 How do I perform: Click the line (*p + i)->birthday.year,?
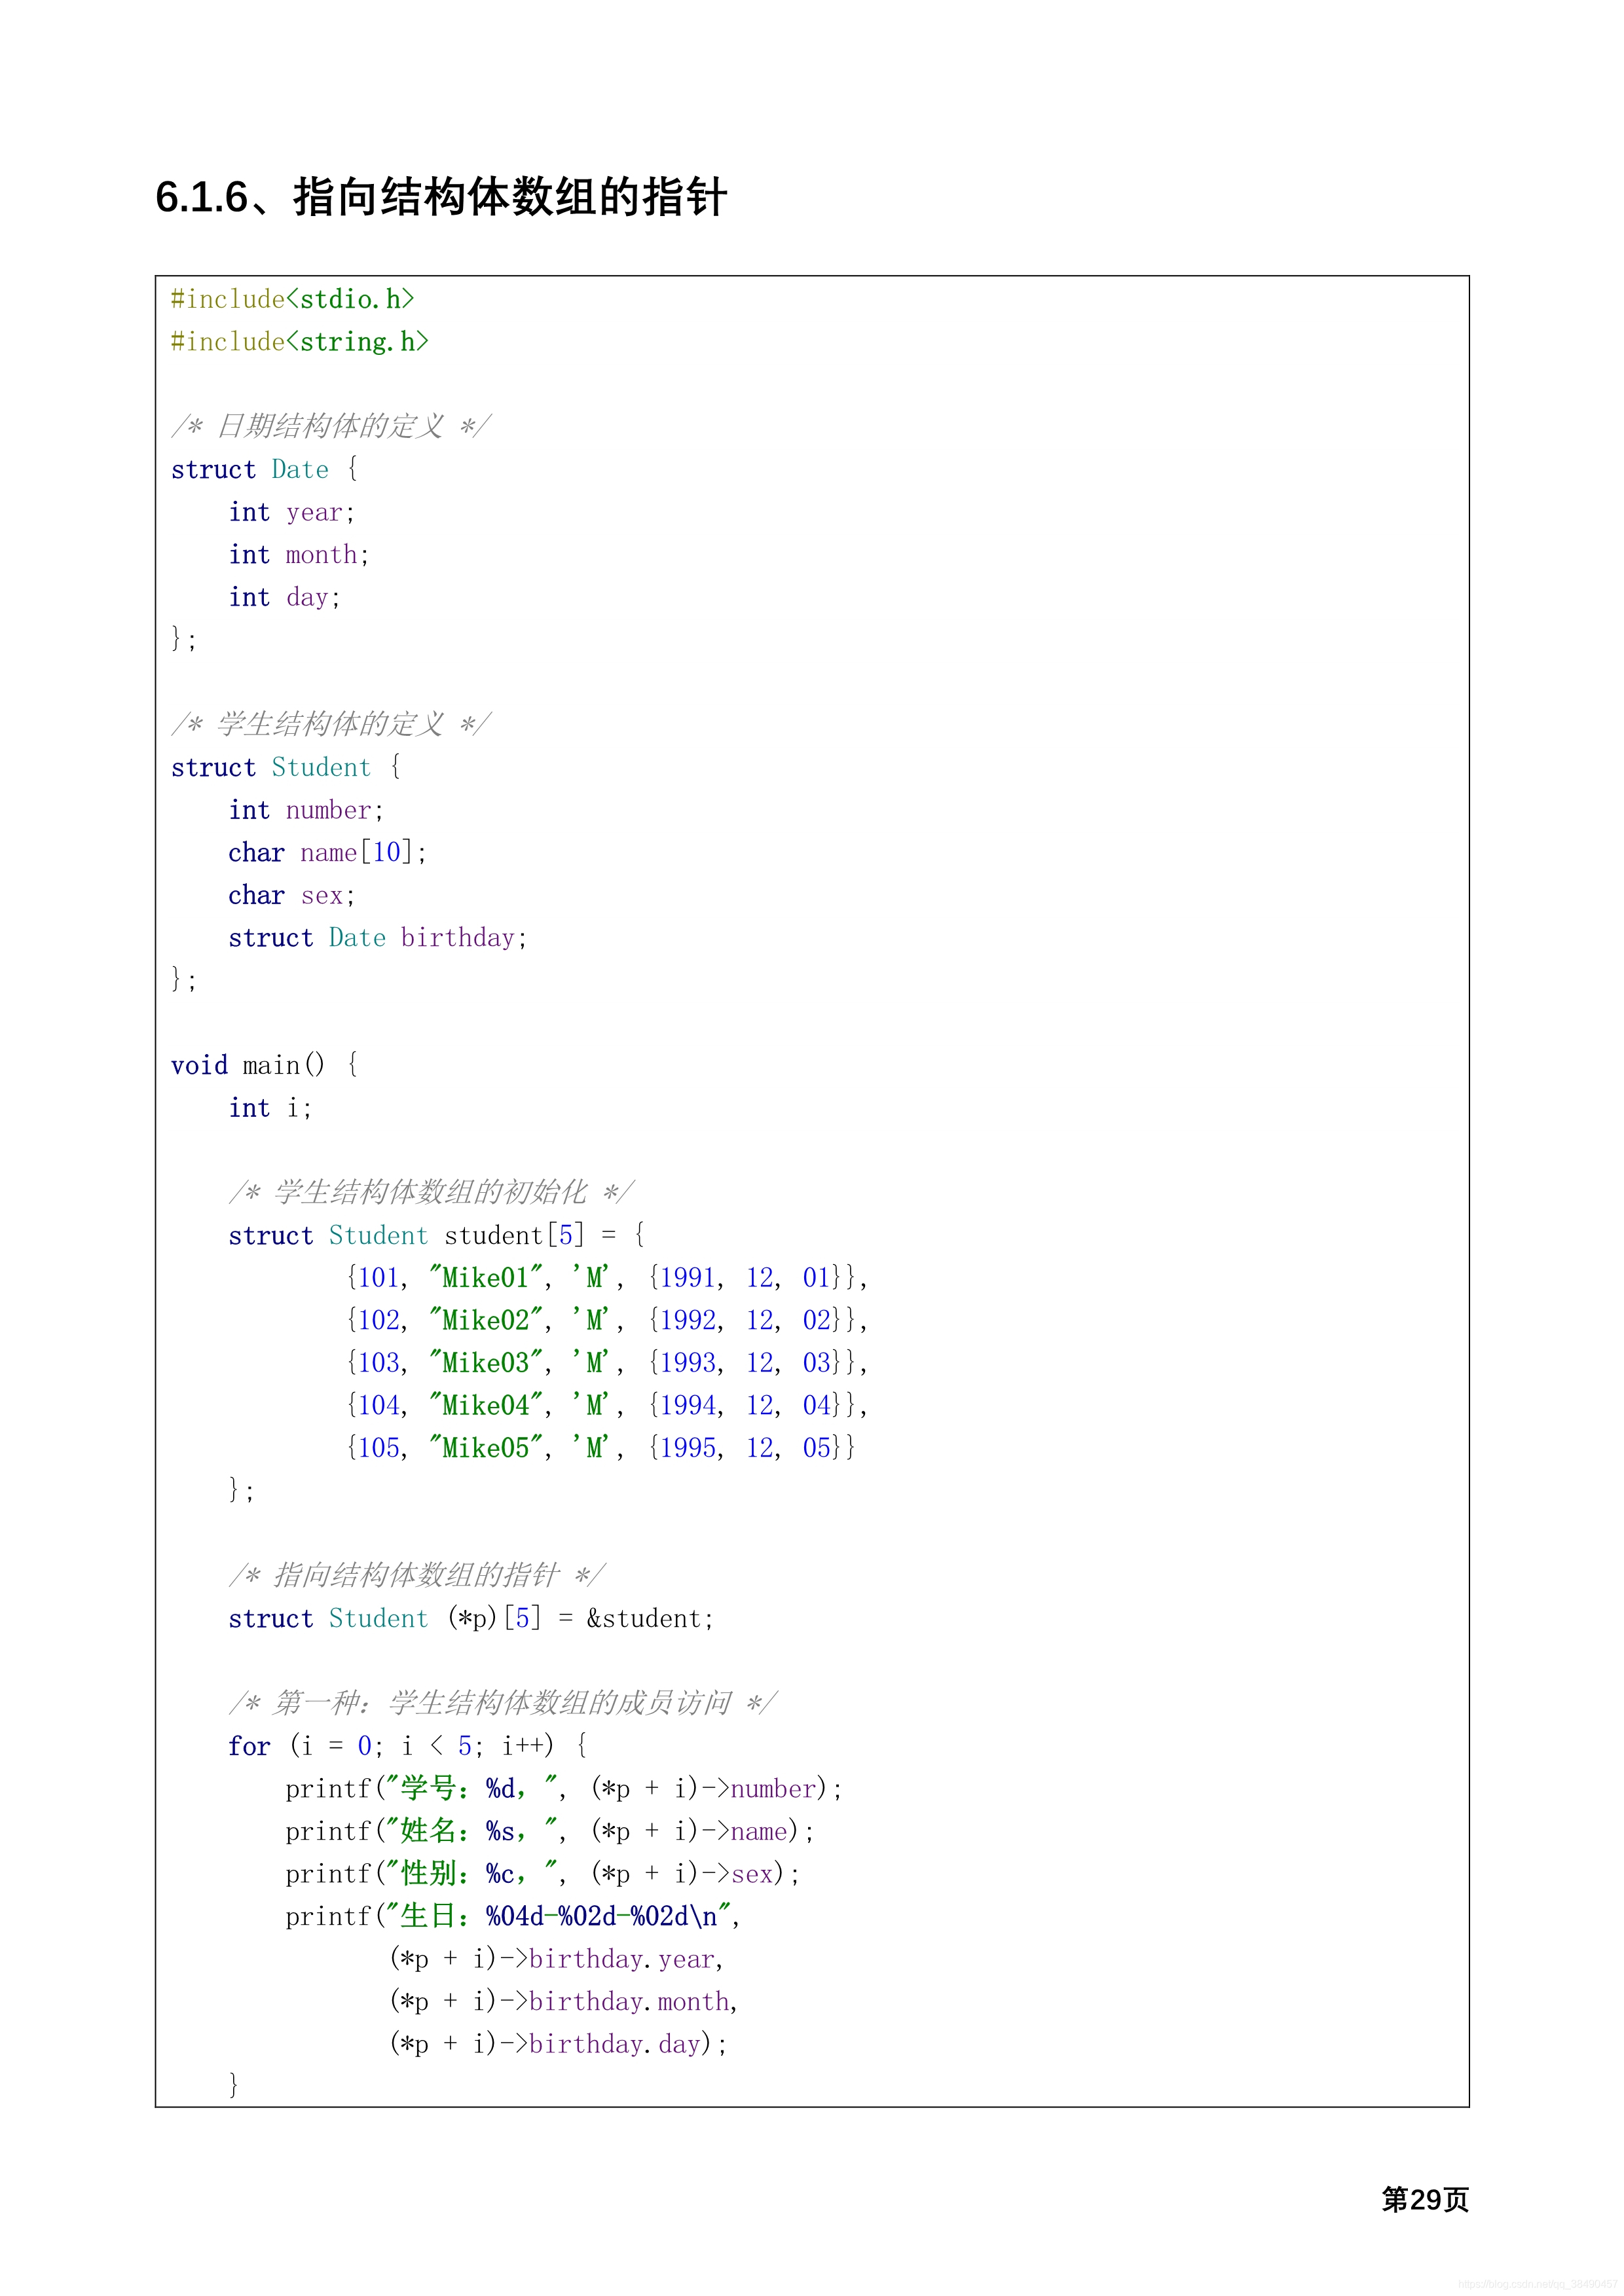pos(556,1959)
